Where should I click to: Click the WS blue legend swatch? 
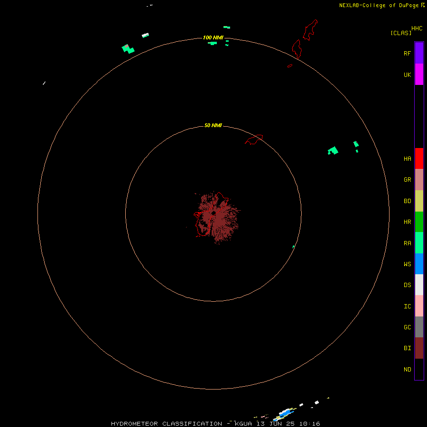419,264
